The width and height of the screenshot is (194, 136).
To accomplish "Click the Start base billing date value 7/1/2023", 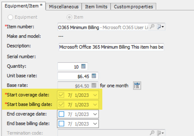I will 78,105.
